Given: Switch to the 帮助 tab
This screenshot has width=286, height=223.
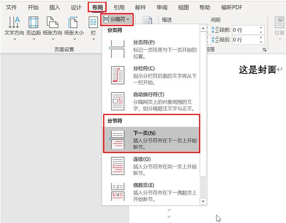Looking at the screenshot, I should click(x=204, y=8).
